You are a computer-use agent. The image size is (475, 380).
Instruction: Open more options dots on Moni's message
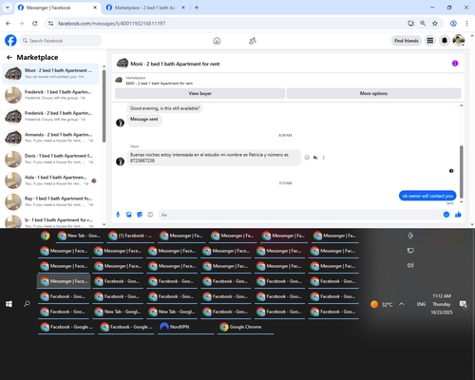tap(324, 158)
